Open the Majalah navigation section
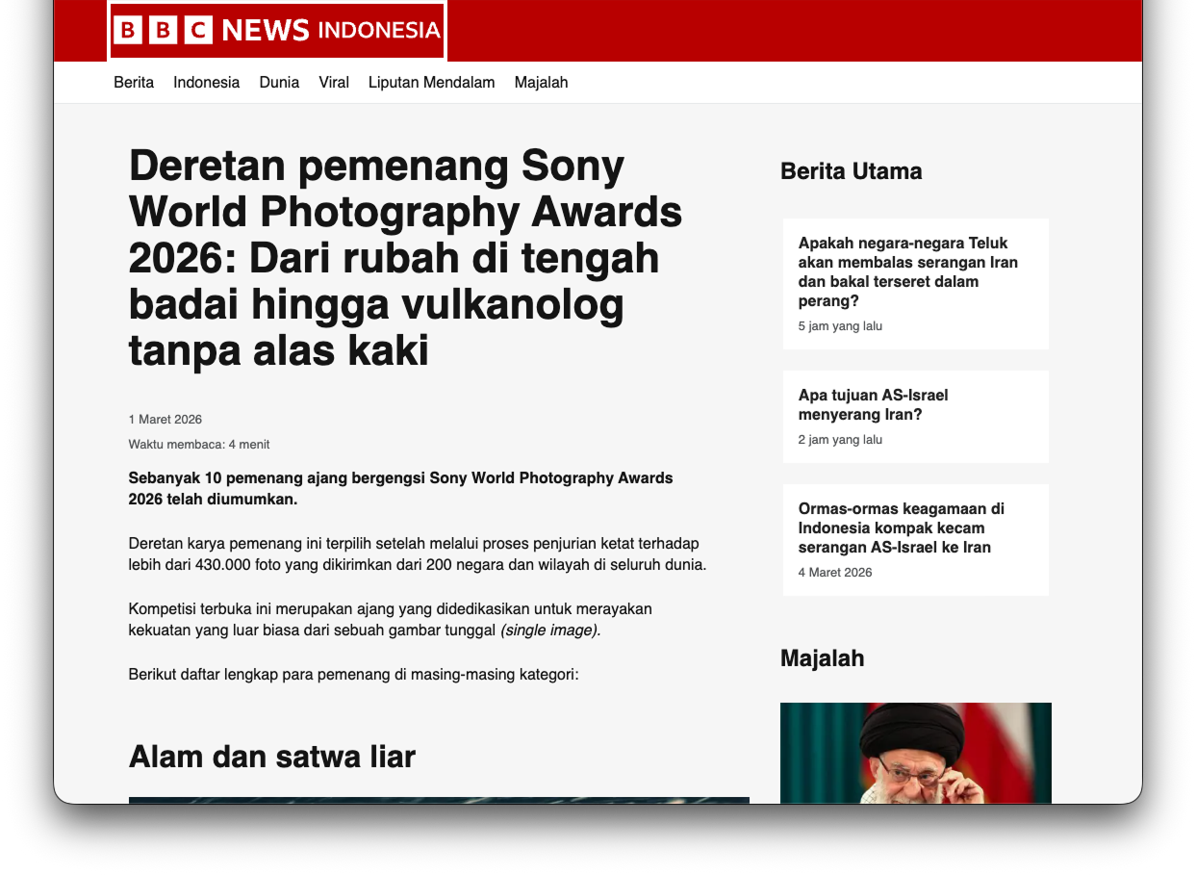 tap(541, 83)
